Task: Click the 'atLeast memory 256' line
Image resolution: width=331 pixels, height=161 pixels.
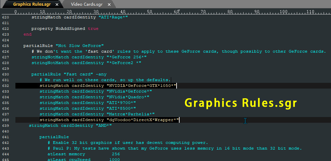Action: coord(84,154)
